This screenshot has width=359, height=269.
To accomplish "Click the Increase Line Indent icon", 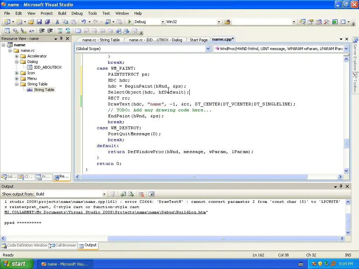I will click(x=50, y=31).
